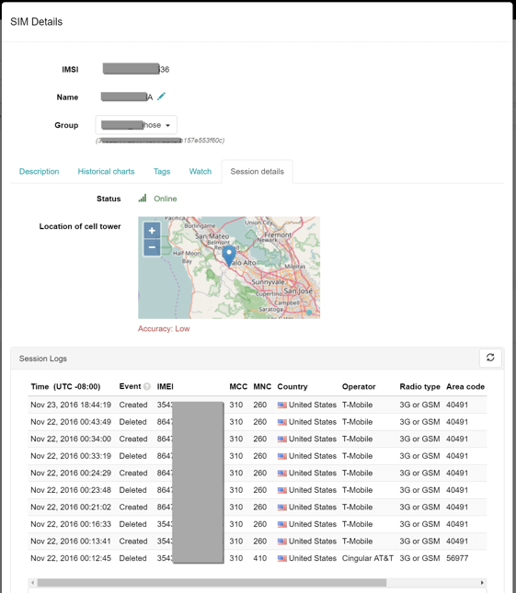Image resolution: width=516 pixels, height=593 pixels.
Task: Click MNC value 410
Action: point(260,558)
